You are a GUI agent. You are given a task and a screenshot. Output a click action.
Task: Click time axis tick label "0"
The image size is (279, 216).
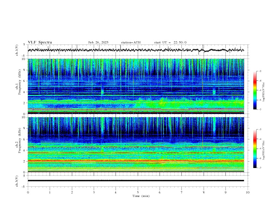click(28, 192)
